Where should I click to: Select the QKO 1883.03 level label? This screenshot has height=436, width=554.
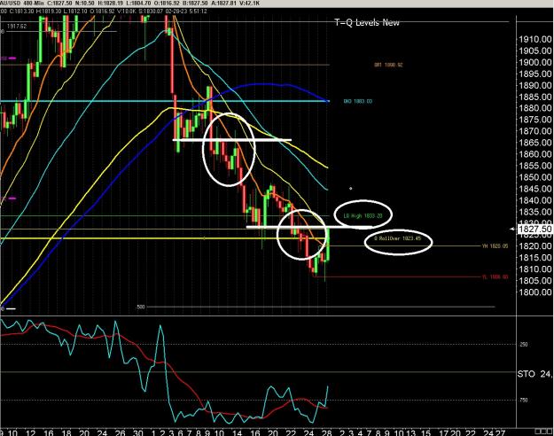tap(357, 101)
